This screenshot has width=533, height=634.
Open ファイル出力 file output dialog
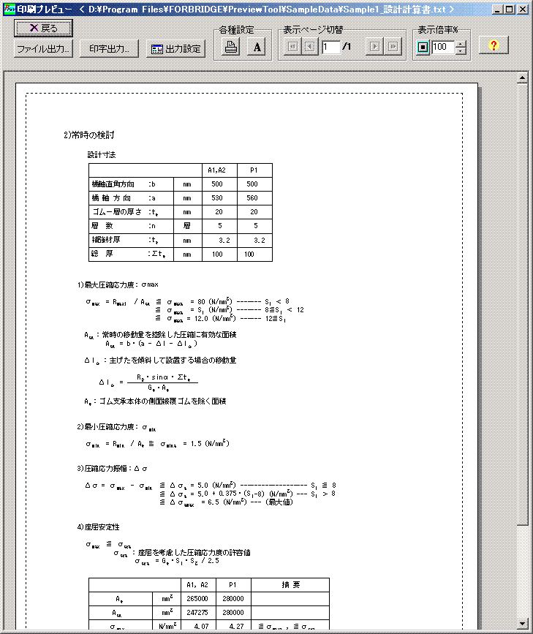pos(43,48)
